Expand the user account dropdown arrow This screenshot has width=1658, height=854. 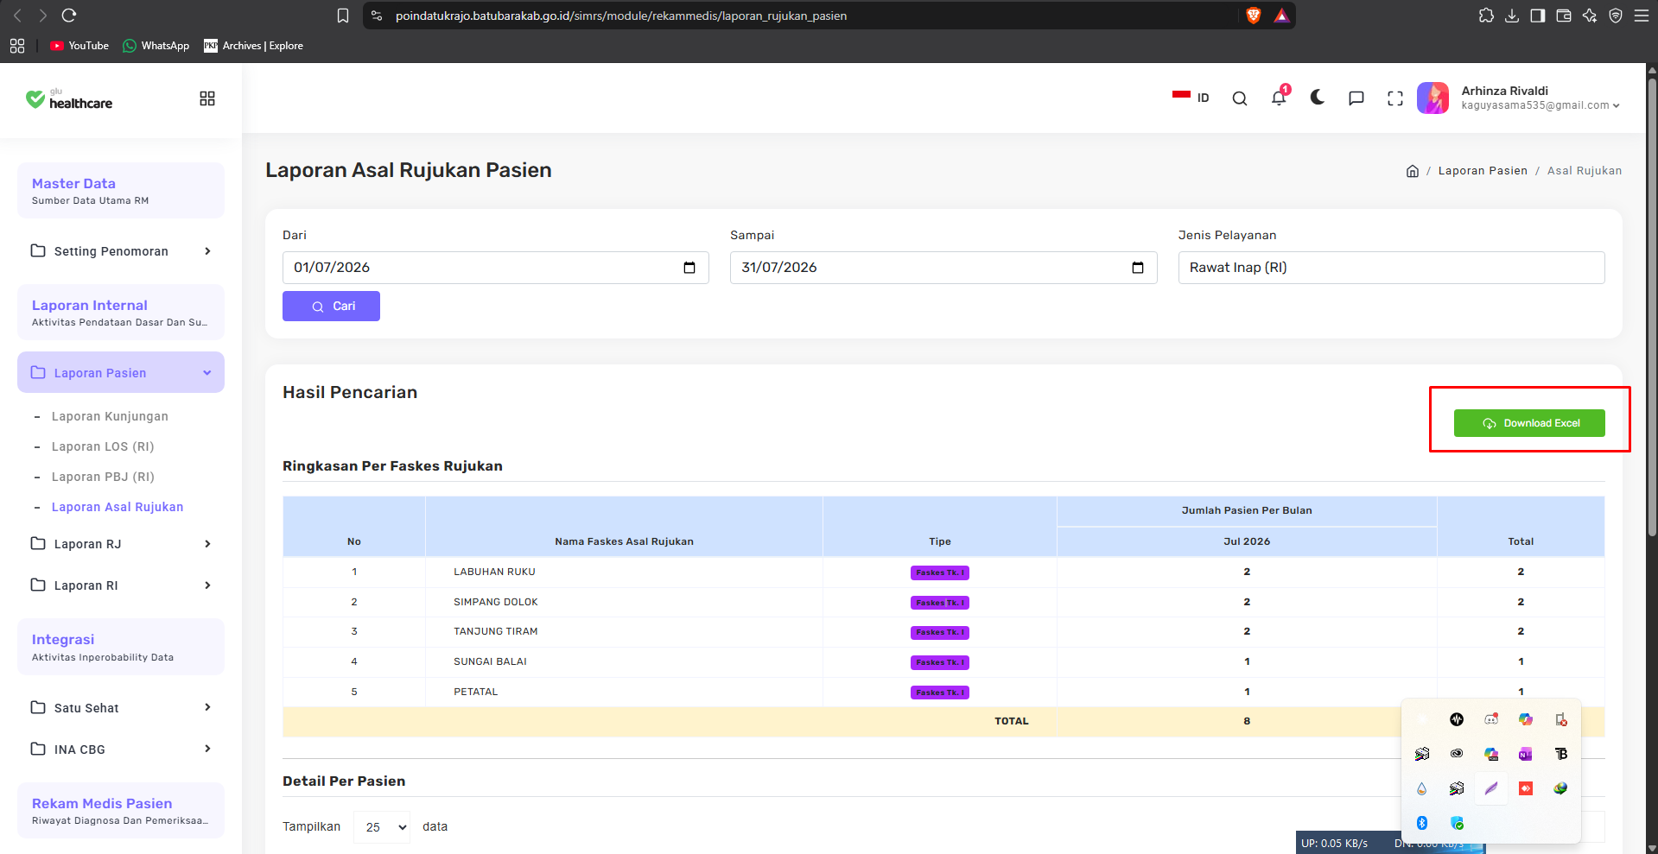coord(1616,106)
